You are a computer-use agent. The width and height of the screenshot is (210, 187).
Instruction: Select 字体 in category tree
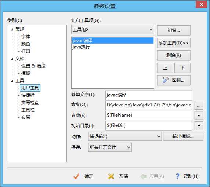(x=26, y=37)
